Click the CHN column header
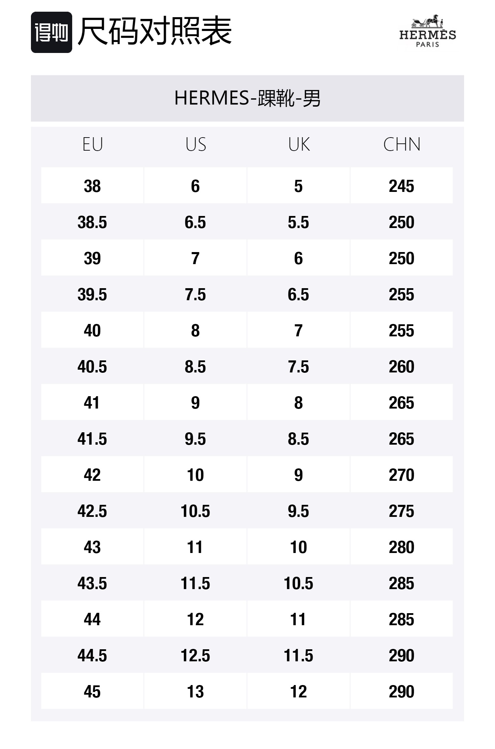495x749 pixels. (x=401, y=144)
